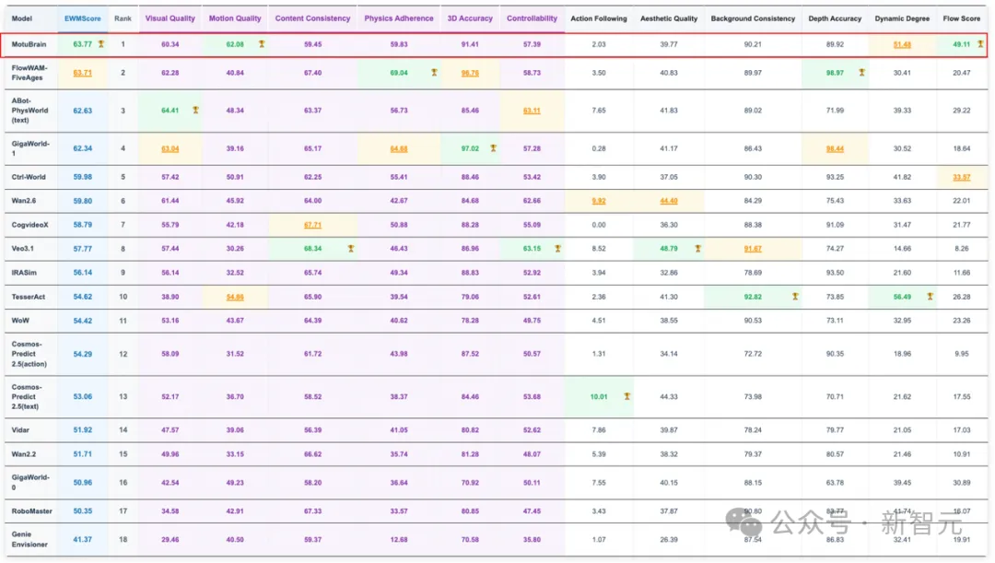995x563 pixels.
Task: Open the underlined 91.67 Background Consistency value
Action: coord(753,248)
